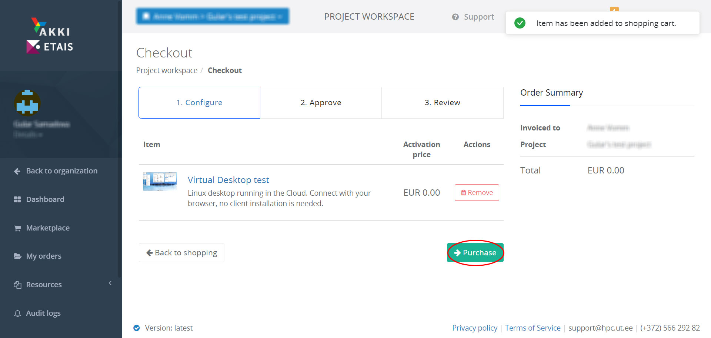This screenshot has width=711, height=338.
Task: Expand Resources submenu chevron
Action: tap(110, 283)
